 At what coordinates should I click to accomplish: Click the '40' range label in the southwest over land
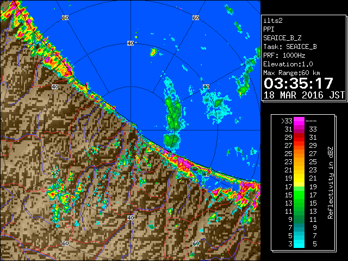(x=55, y=174)
